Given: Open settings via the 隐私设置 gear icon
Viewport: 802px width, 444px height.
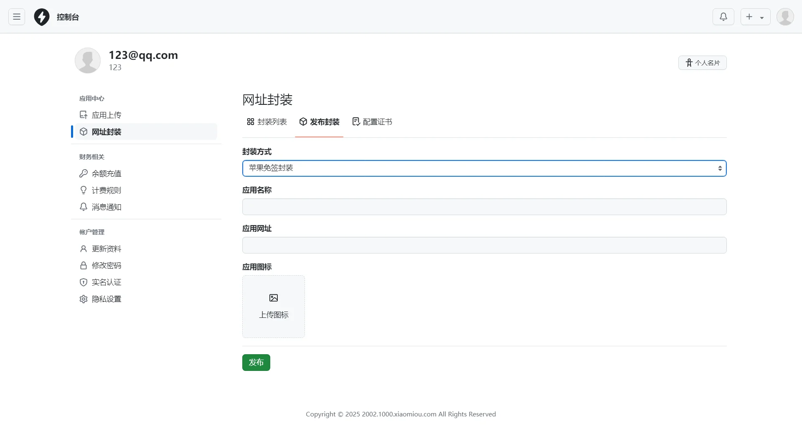Looking at the screenshot, I should (84, 299).
